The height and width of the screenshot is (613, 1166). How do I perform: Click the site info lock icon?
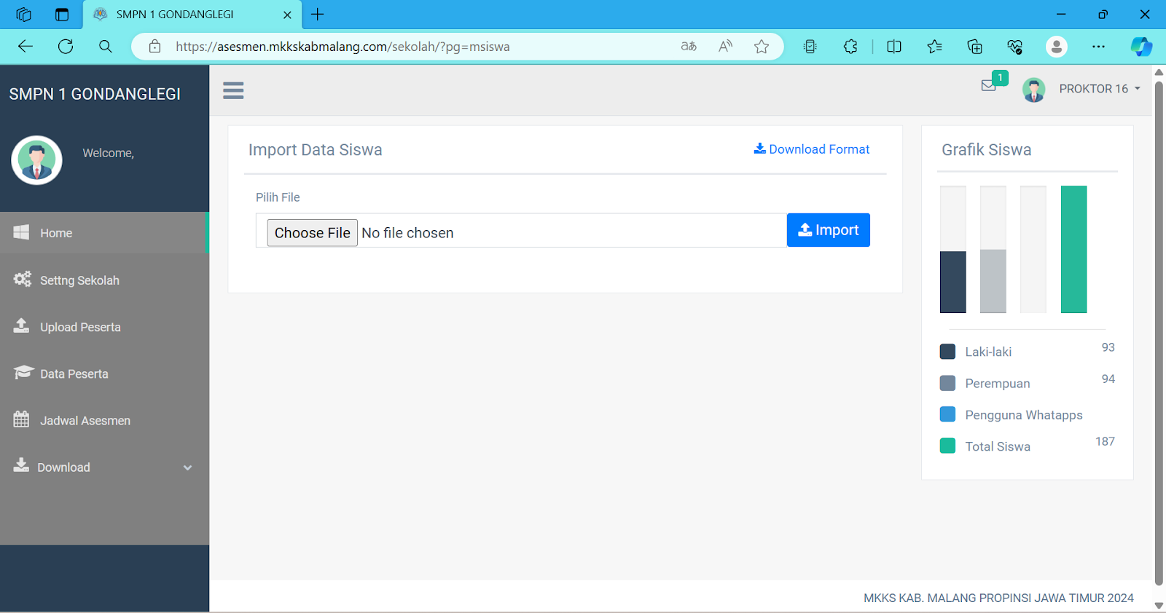tap(154, 47)
